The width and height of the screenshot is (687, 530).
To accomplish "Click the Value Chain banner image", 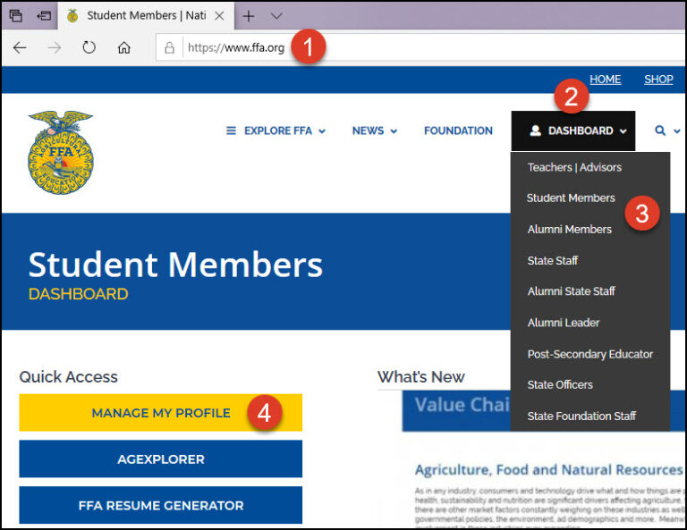I will [x=456, y=410].
